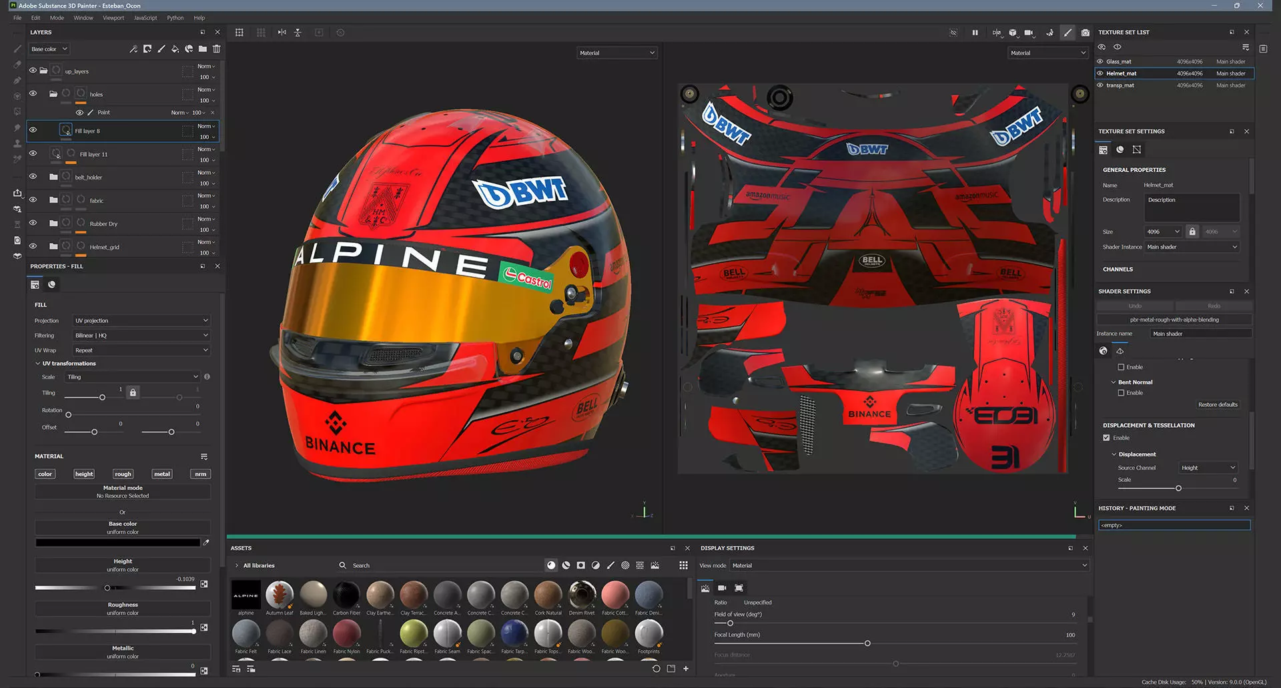This screenshot has height=688, width=1281.
Task: Toggle the height channel button
Action: [84, 474]
